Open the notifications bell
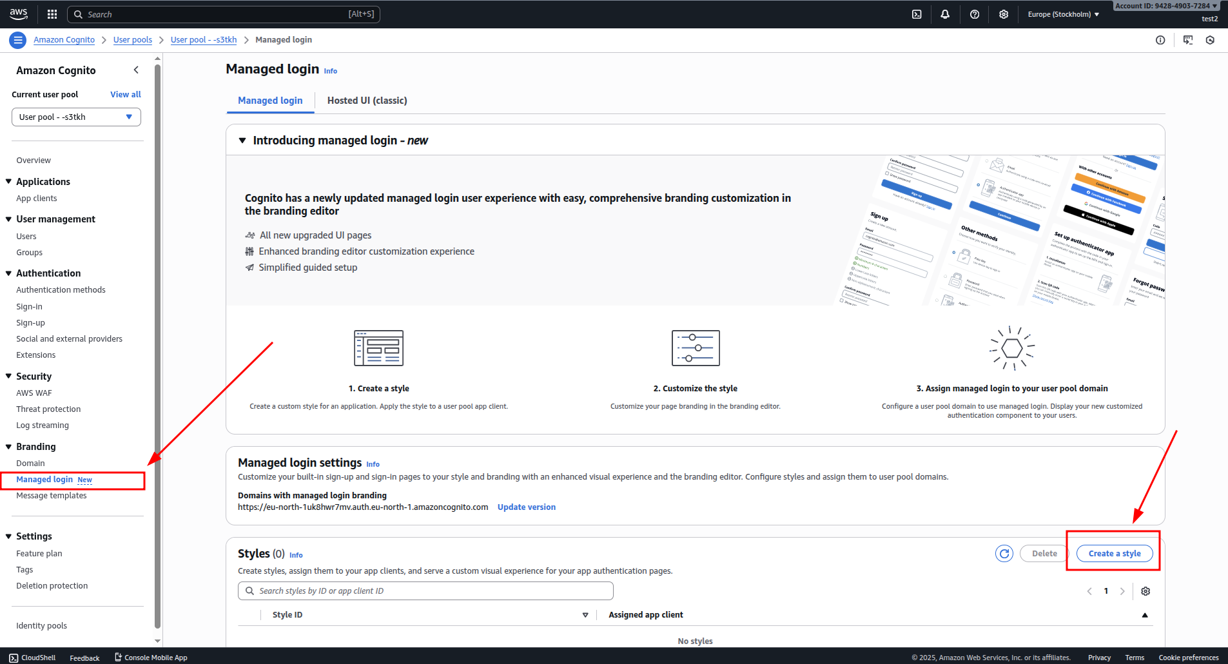1228x664 pixels. [945, 14]
